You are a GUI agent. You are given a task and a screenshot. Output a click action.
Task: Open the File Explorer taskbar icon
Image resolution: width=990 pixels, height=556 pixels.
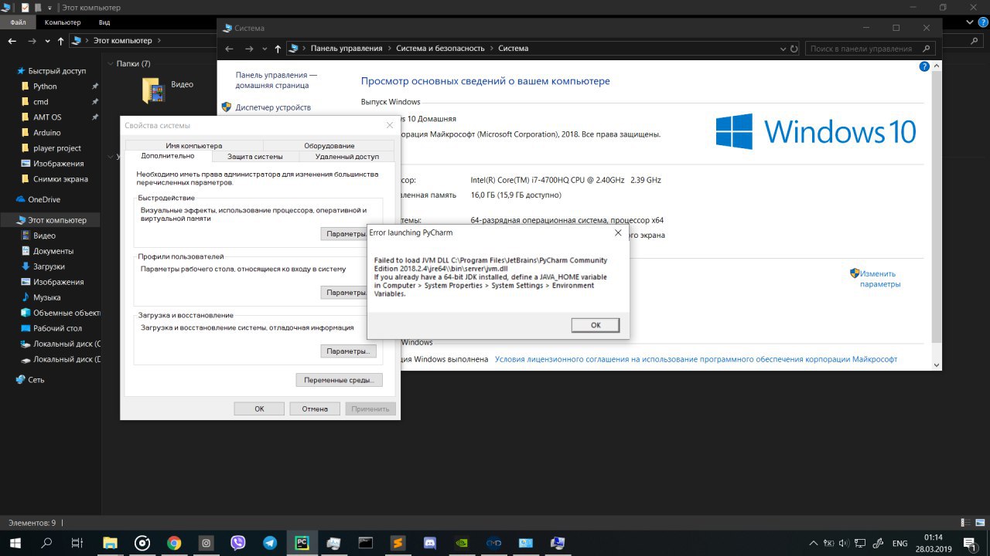(x=110, y=543)
